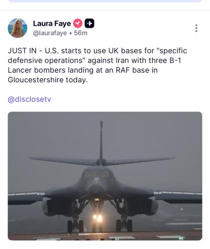Open the post's three-dot options menu

pos(197,28)
